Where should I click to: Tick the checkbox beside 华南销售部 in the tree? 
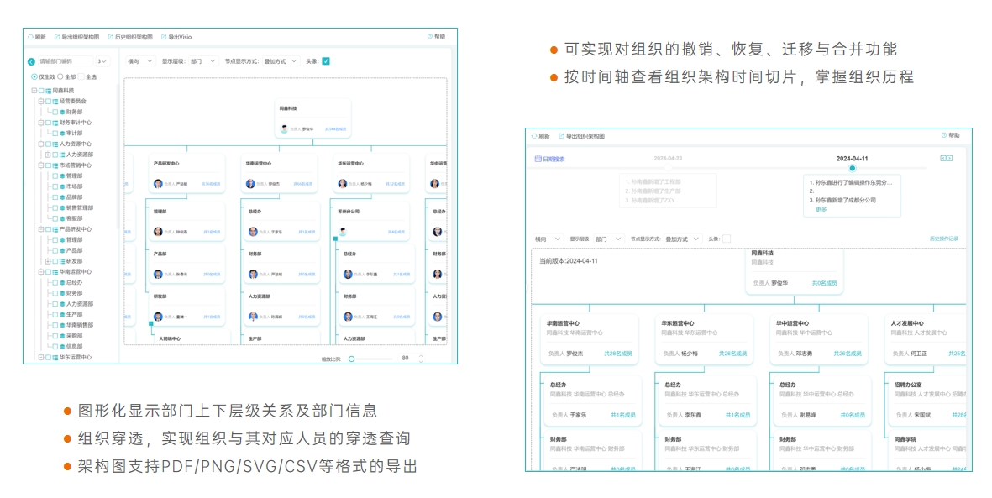55,325
